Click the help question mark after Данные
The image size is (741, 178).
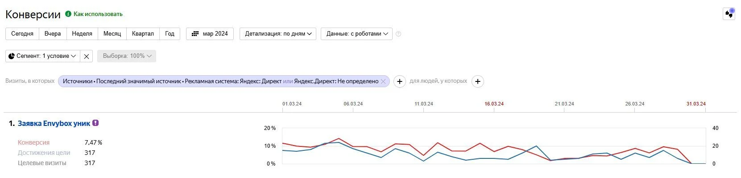pos(398,34)
